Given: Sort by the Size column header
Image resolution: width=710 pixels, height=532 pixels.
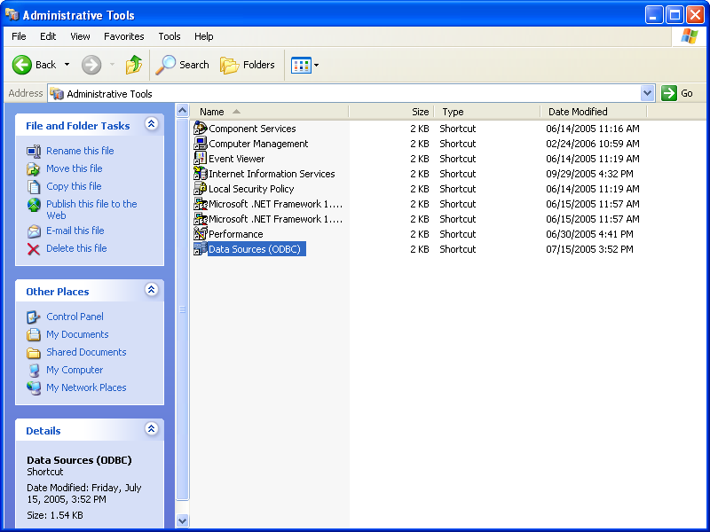Looking at the screenshot, I should (391, 112).
